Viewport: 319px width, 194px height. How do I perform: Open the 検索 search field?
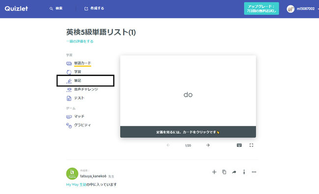click(x=59, y=8)
